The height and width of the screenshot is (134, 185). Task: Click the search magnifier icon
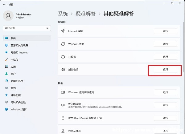pyautogui.click(x=47, y=28)
